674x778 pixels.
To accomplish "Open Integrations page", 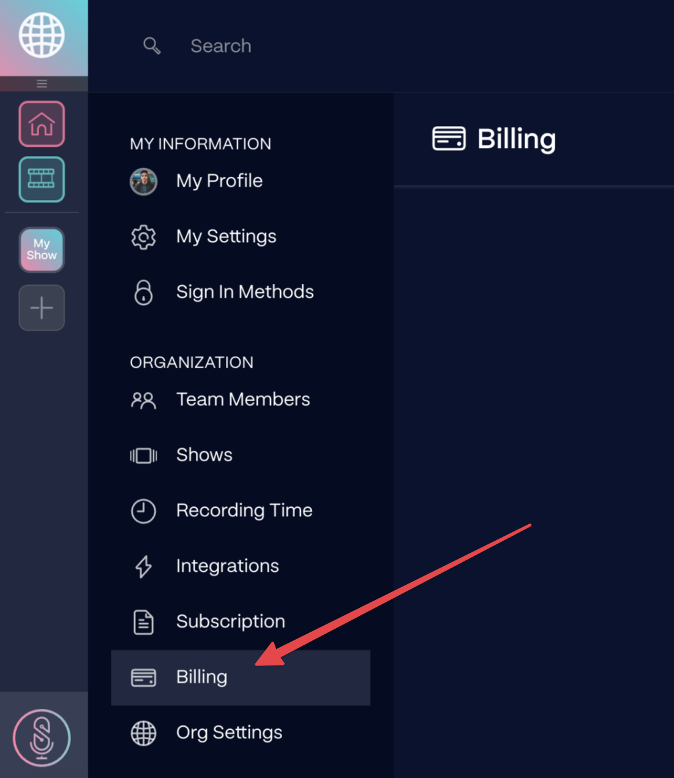I will point(241,566).
